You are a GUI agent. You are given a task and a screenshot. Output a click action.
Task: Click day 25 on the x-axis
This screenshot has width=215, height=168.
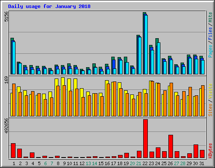click(164, 163)
